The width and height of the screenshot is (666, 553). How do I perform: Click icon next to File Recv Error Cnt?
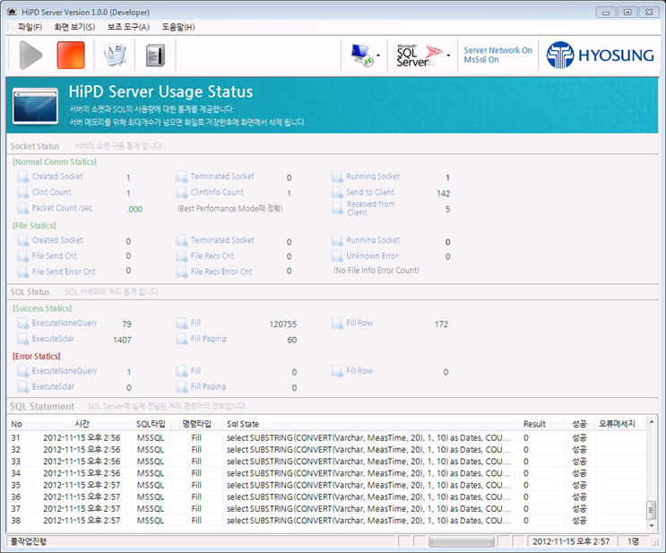[182, 272]
